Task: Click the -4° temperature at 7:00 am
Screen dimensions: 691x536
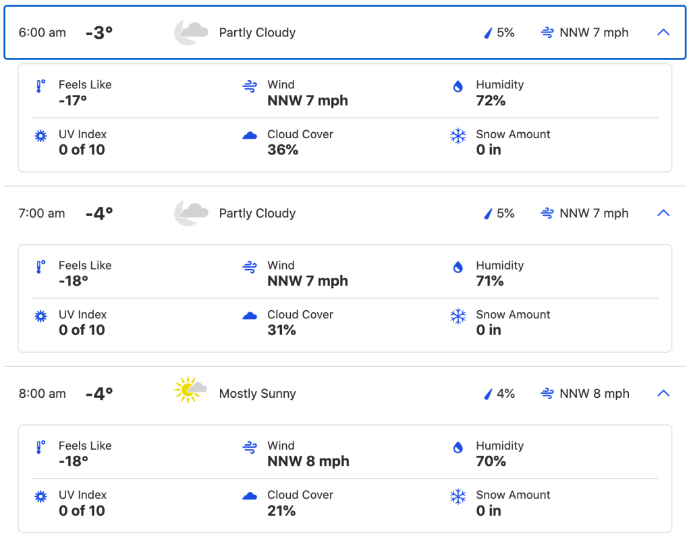Action: click(99, 213)
